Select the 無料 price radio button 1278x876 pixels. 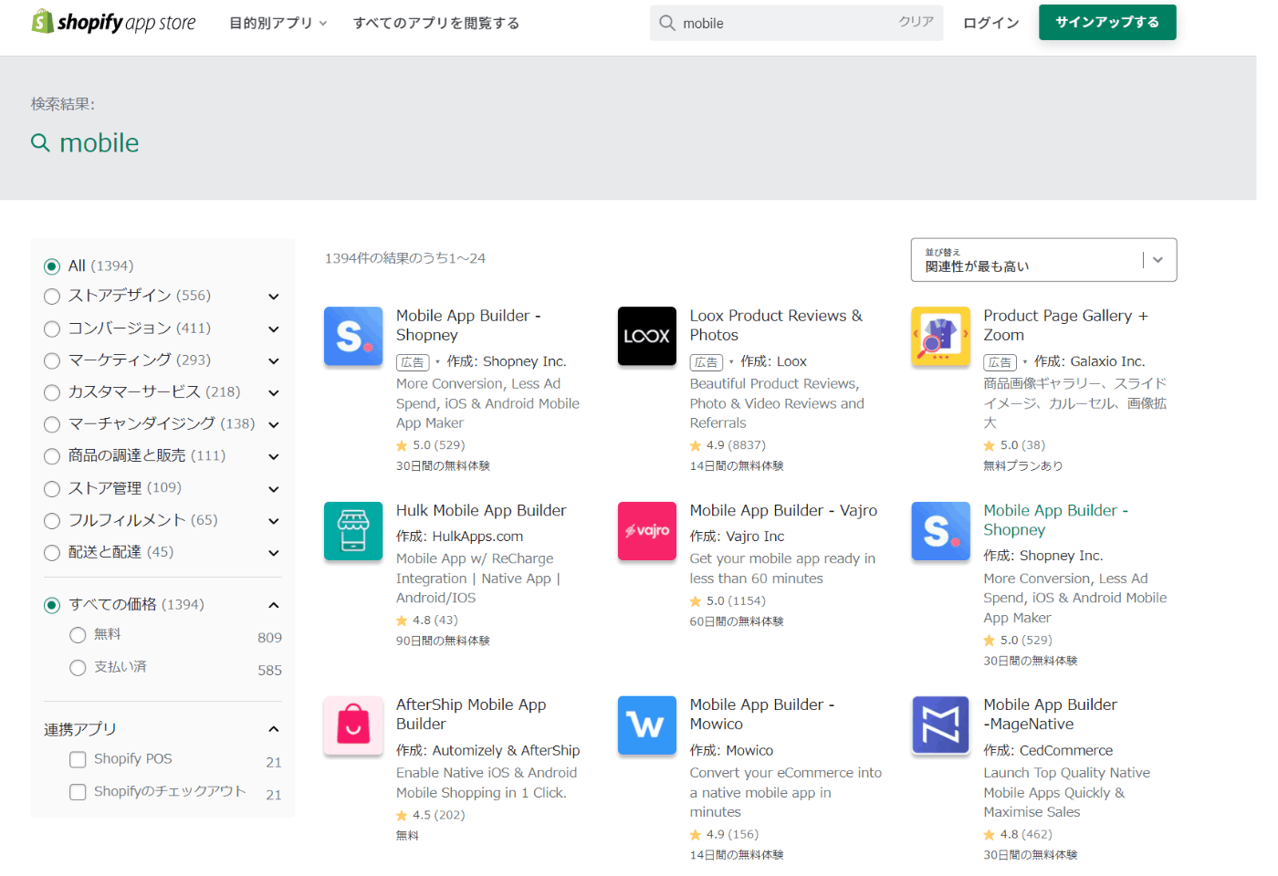click(x=78, y=635)
